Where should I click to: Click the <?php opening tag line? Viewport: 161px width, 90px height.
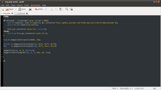pos(6,16)
